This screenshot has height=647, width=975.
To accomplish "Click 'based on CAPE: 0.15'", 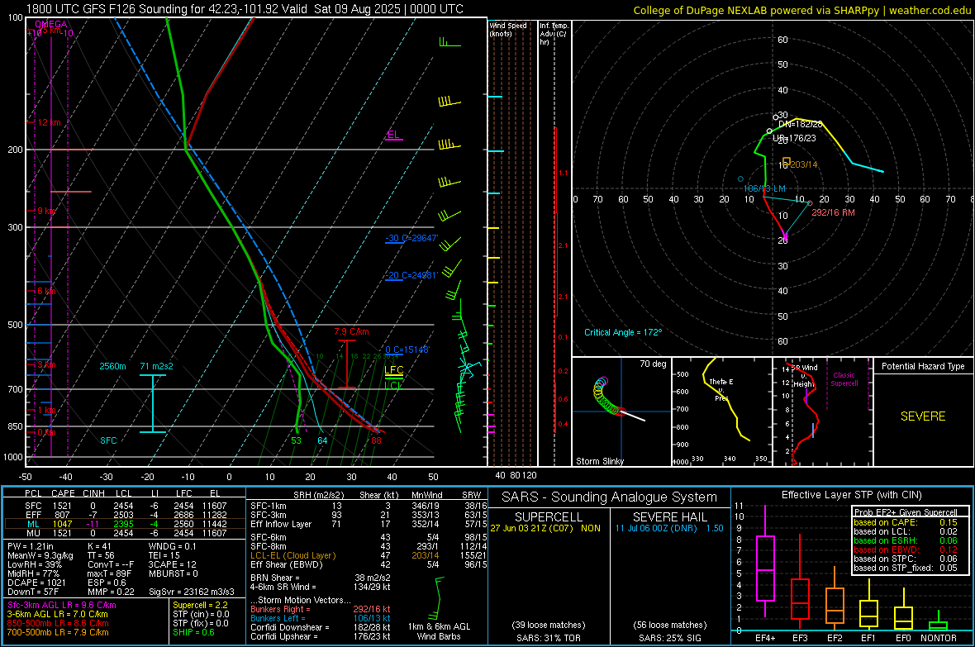I will click(x=906, y=522).
